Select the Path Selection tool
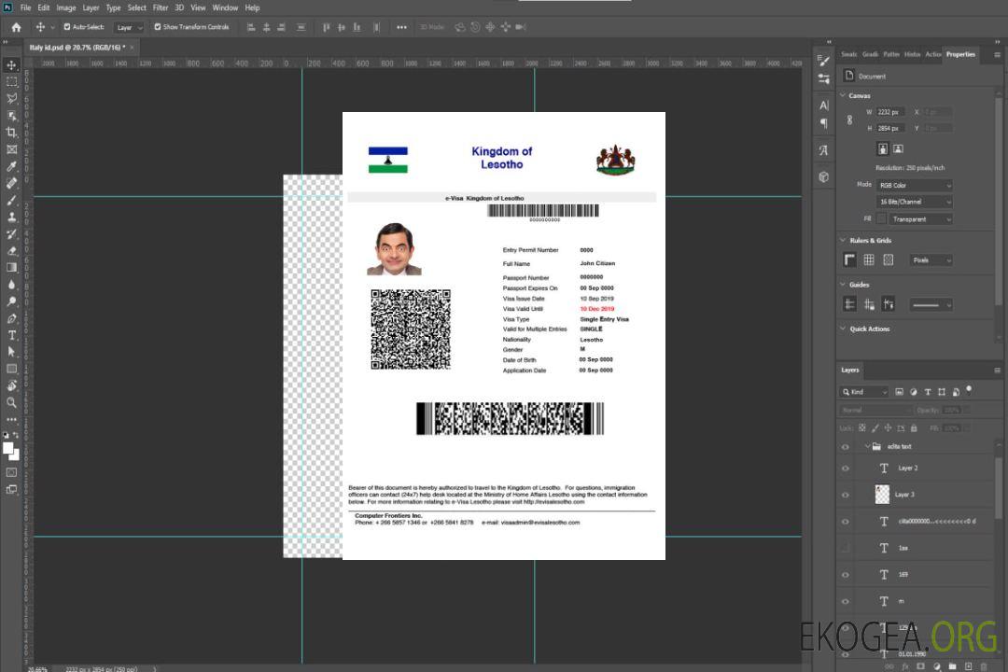 11,352
